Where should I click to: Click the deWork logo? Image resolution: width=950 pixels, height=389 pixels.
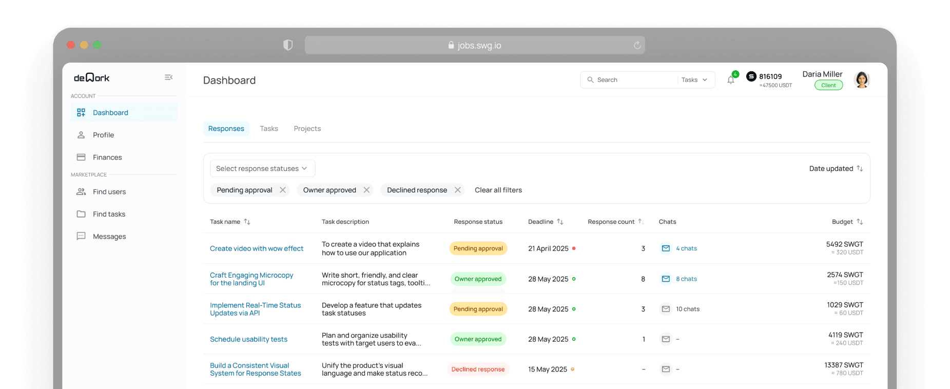pyautogui.click(x=92, y=77)
